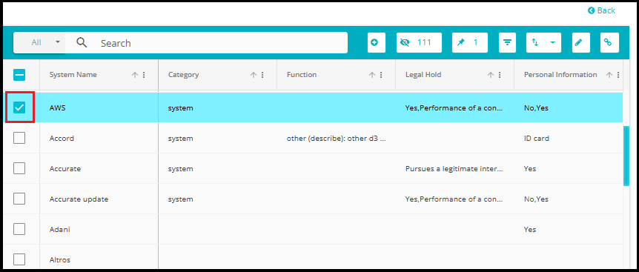The image size is (639, 272).
Task: Click the Function column header
Action: [x=302, y=75]
